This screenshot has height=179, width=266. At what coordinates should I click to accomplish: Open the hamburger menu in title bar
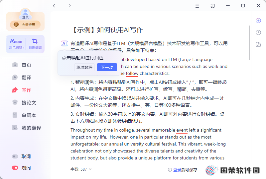(197, 6)
